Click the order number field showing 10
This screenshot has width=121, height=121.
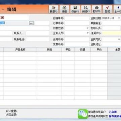[x=14, y=17]
